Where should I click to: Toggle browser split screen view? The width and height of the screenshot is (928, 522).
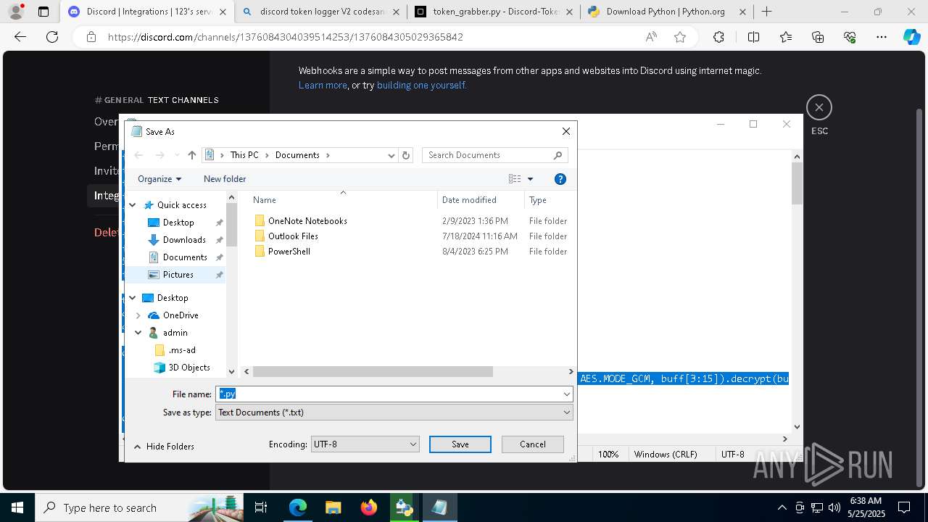click(753, 37)
